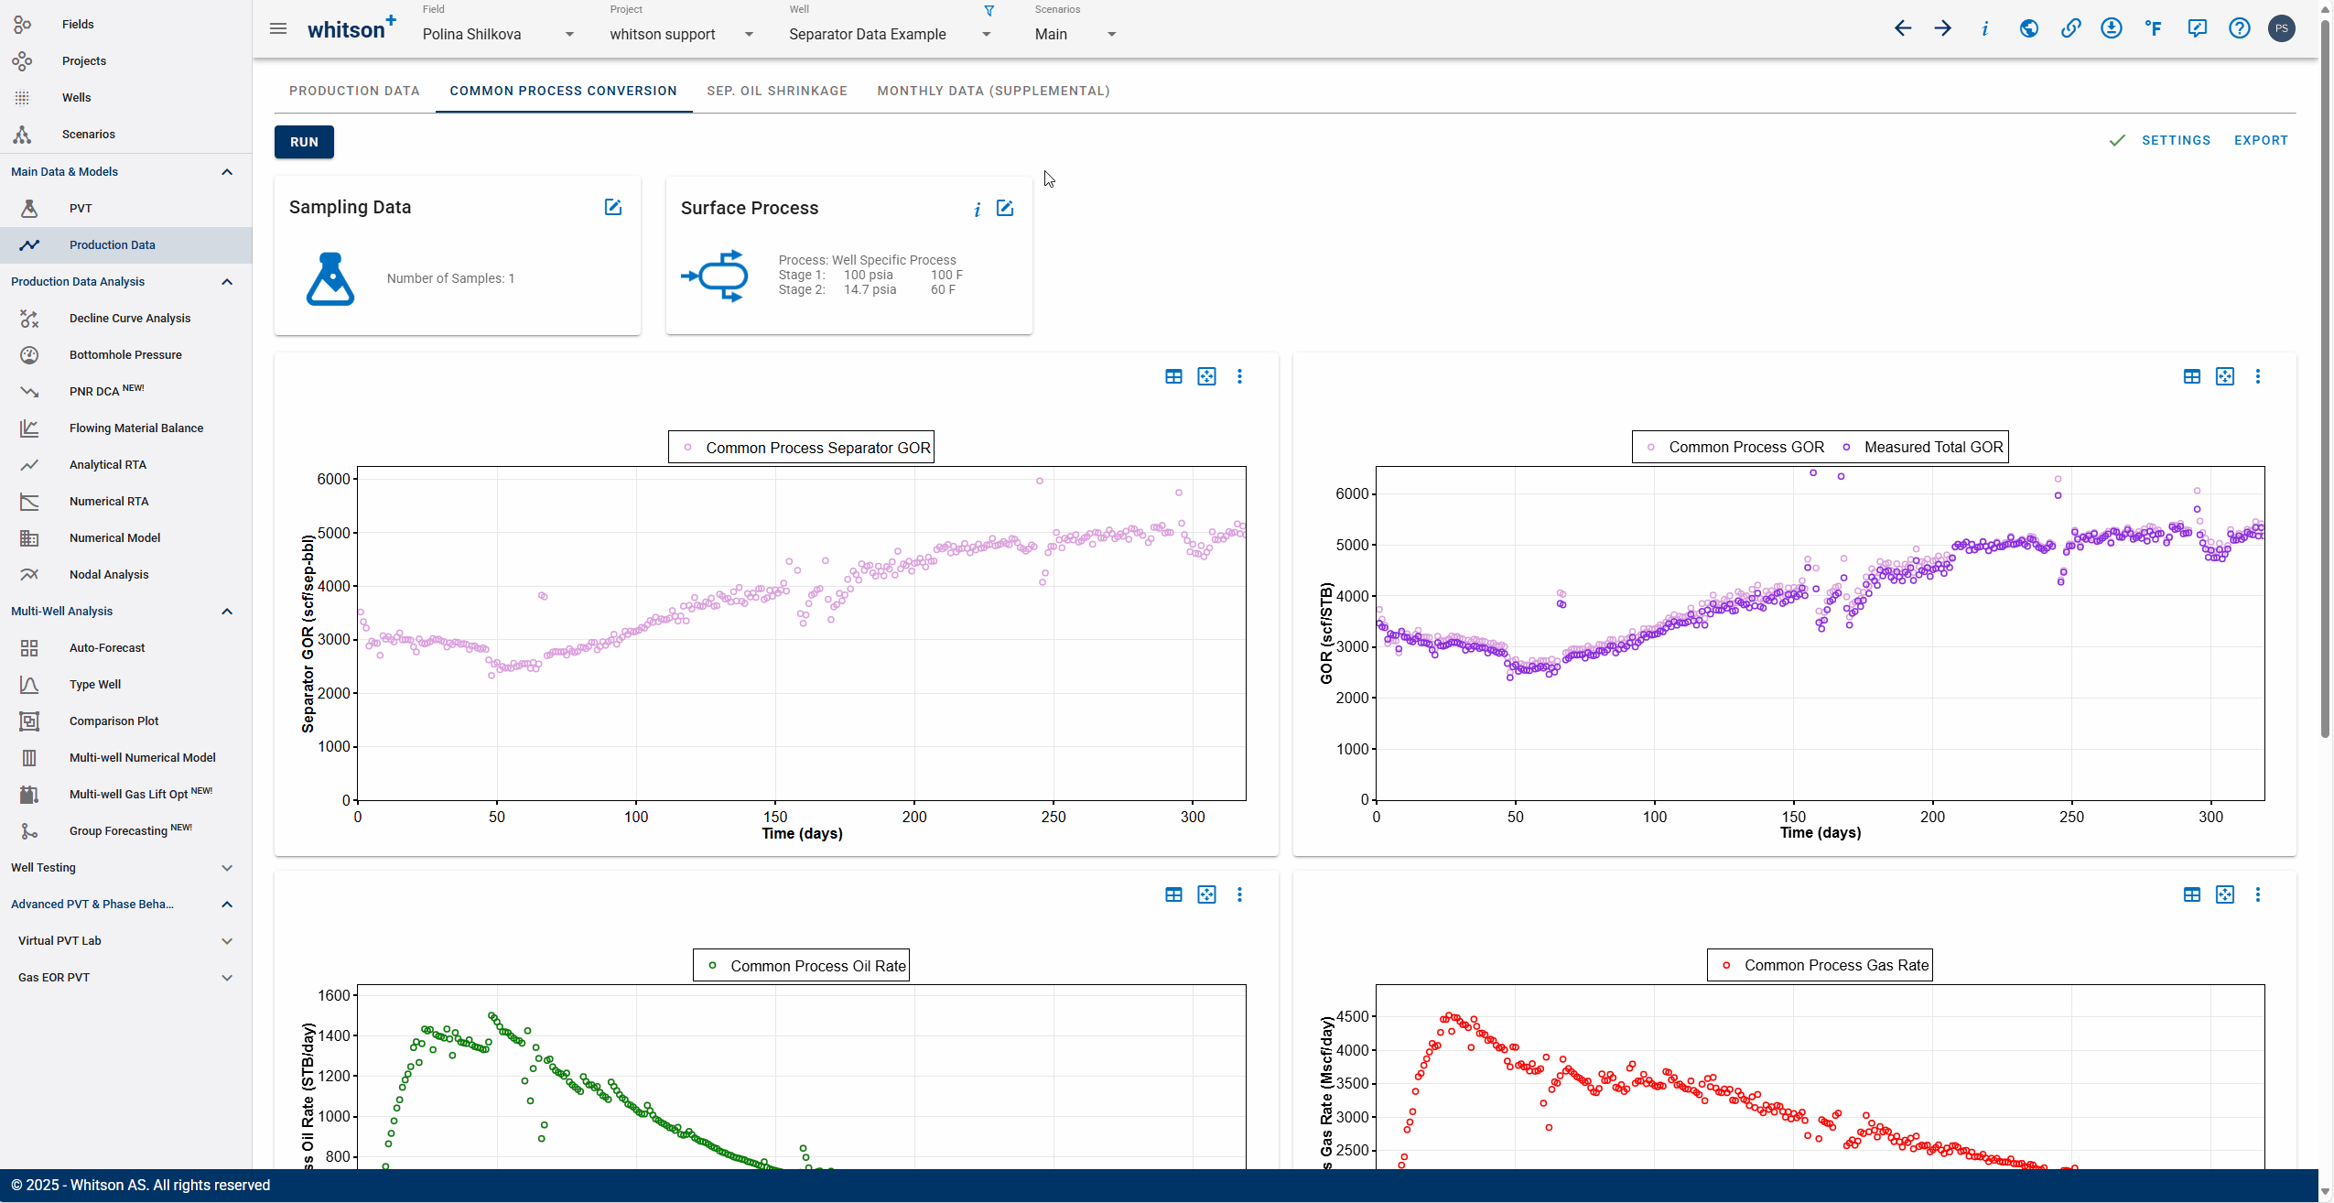This screenshot has height=1203, width=2334.
Task: Expand the Well Testing section
Action: (x=227, y=867)
